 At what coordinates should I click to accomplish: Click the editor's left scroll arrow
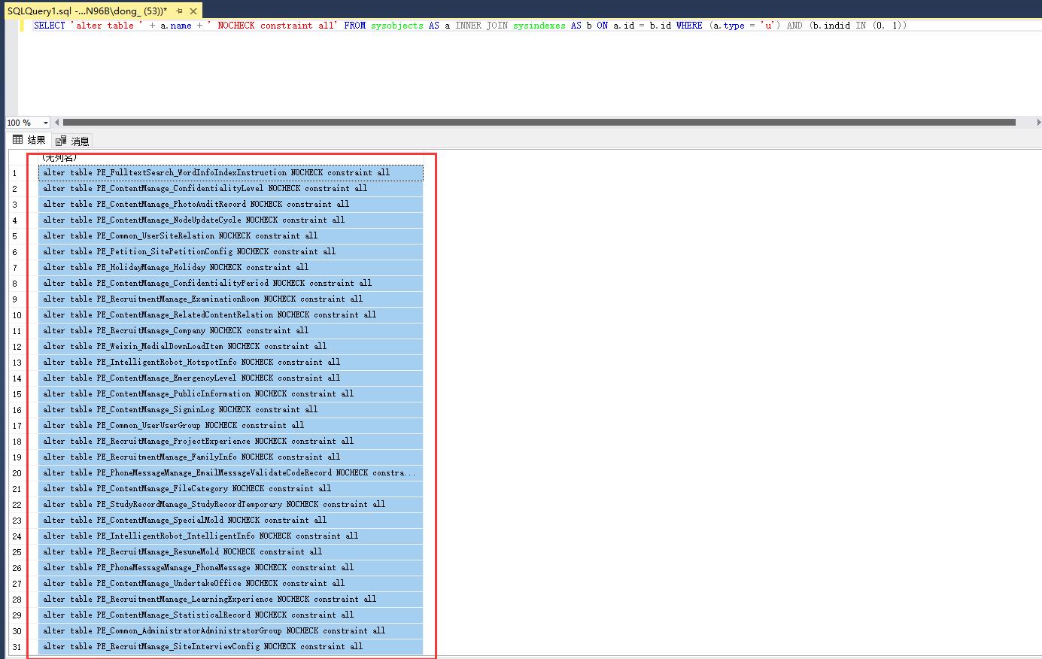[x=57, y=123]
